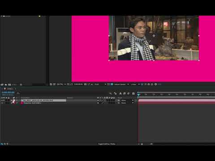Expand layer switches pane icon at timeline bottom-left
The height and width of the screenshot is (161, 215).
click(2, 144)
